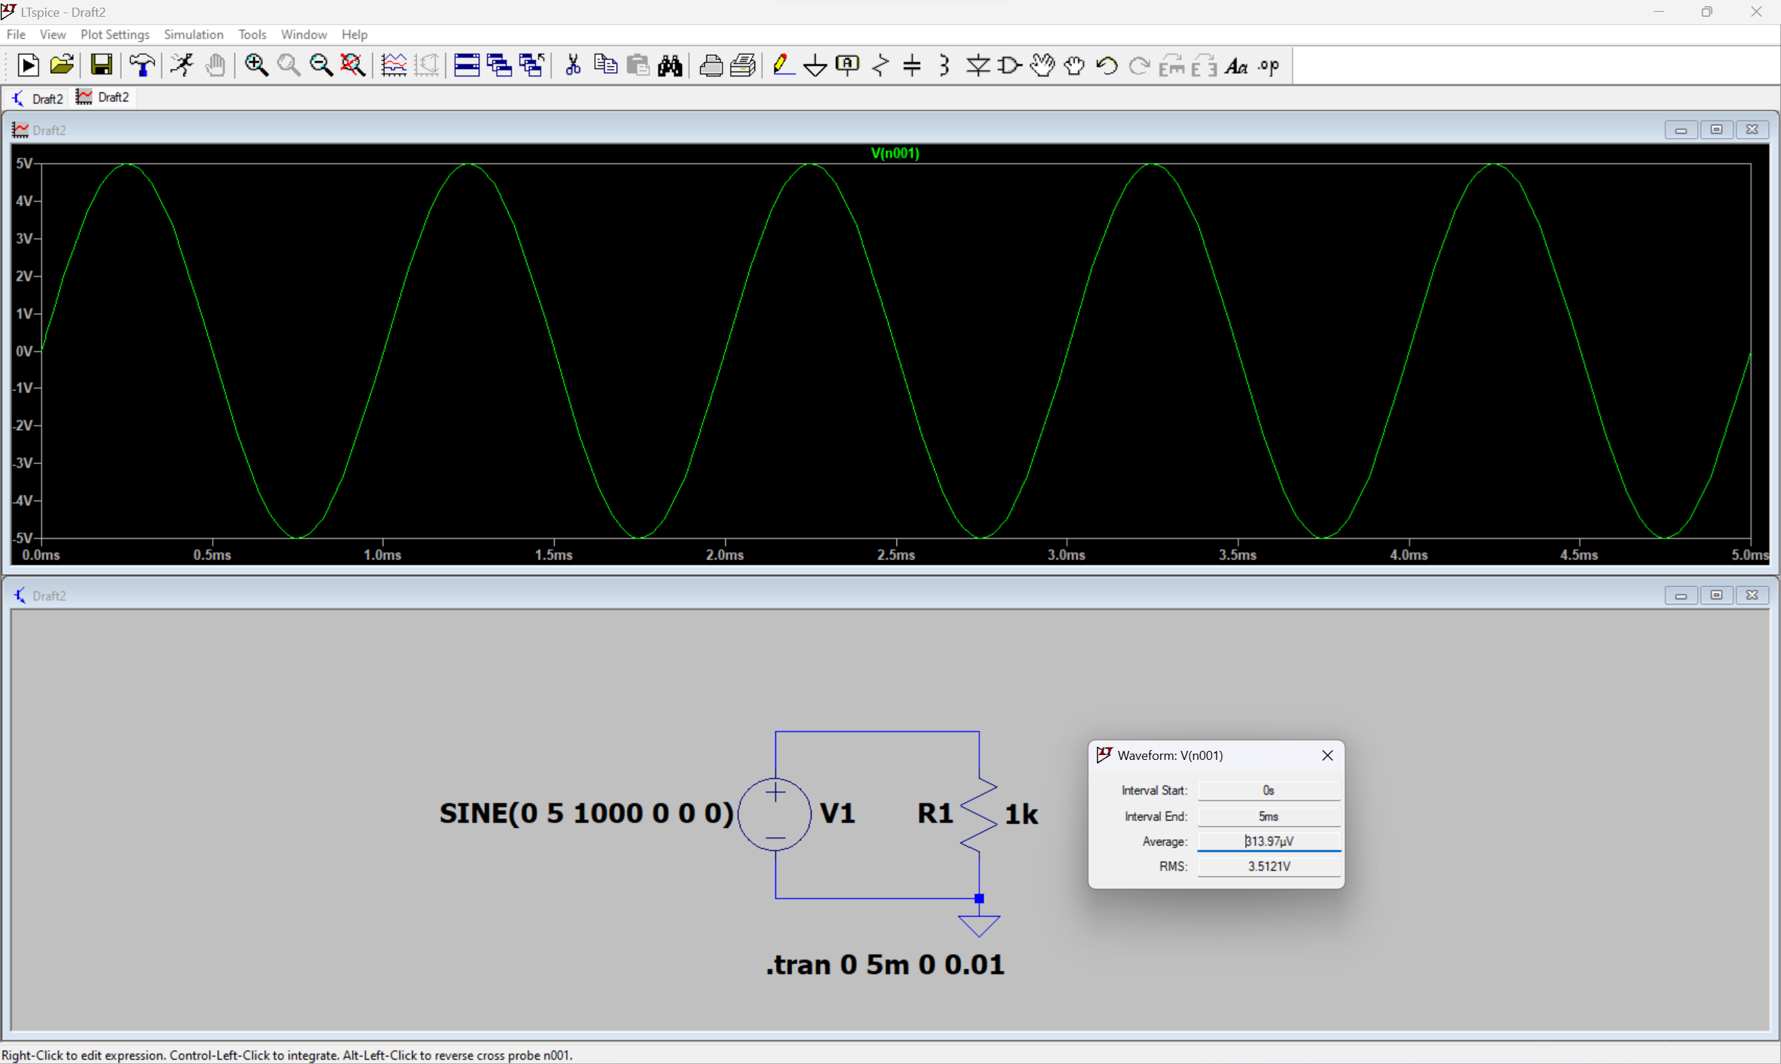The image size is (1781, 1064).
Task: Close the Waveform V(n001) dialog
Action: click(1327, 755)
